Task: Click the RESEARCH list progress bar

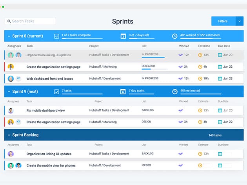Action: pos(154,69)
